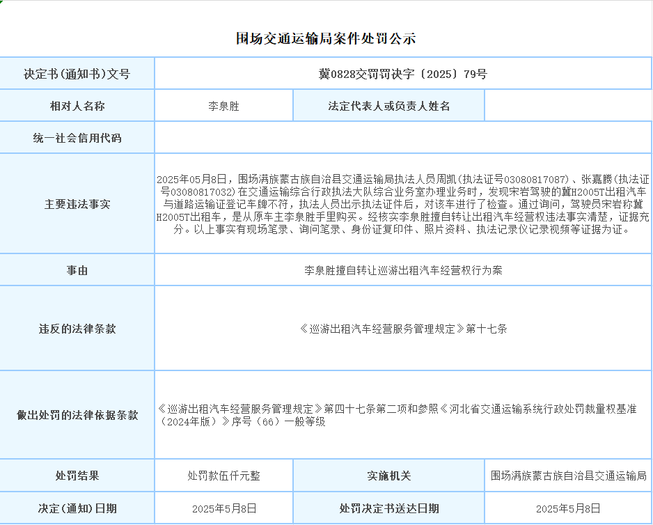Click the violation facts paragraph starting 2025年05月8日
The width and height of the screenshot is (653, 525).
pyautogui.click(x=402, y=204)
